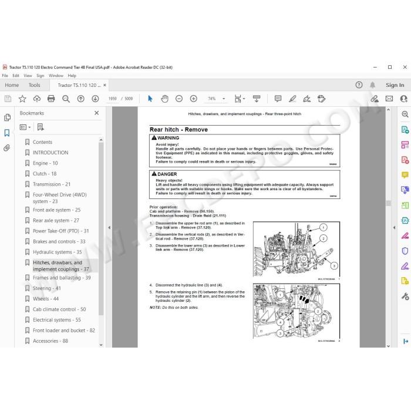Screen dimensions: 411x411
Task: Open right pane search tool
Action: click(x=405, y=114)
